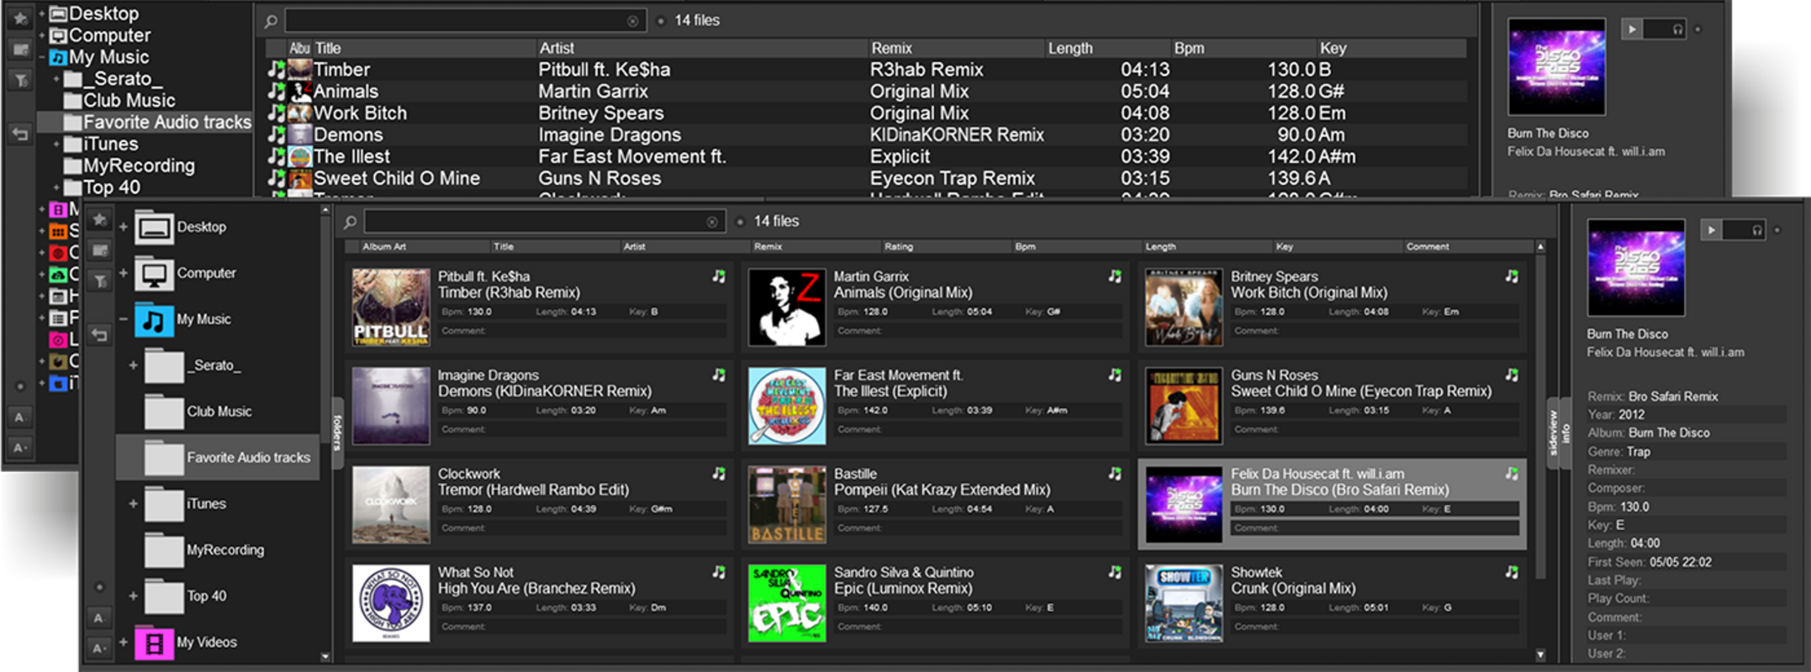
Task: Click the star favorites icon in the front browser sidebar
Action: click(99, 220)
